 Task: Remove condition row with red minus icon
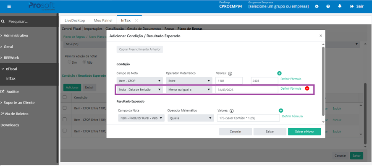pos(307,88)
